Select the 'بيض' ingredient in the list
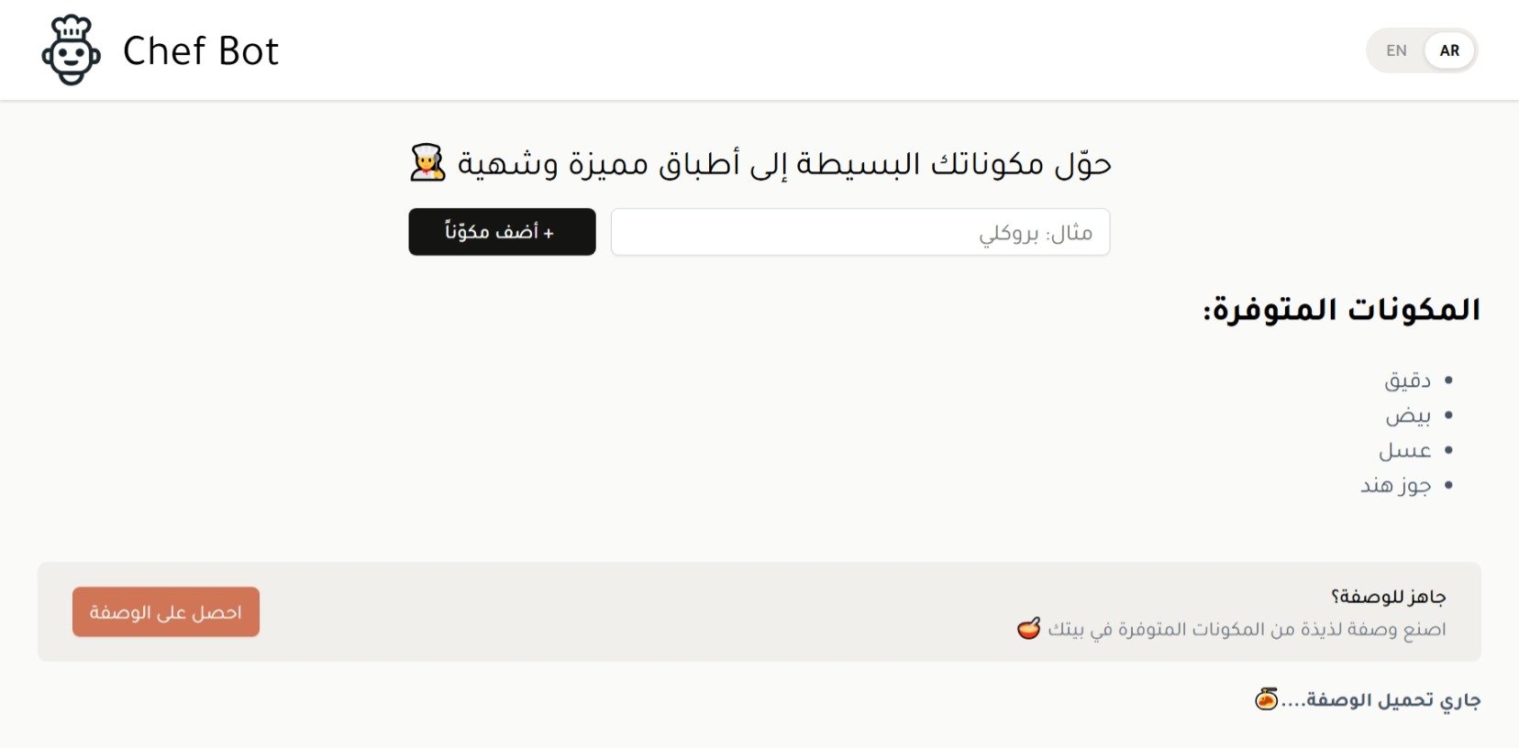 coord(1408,416)
